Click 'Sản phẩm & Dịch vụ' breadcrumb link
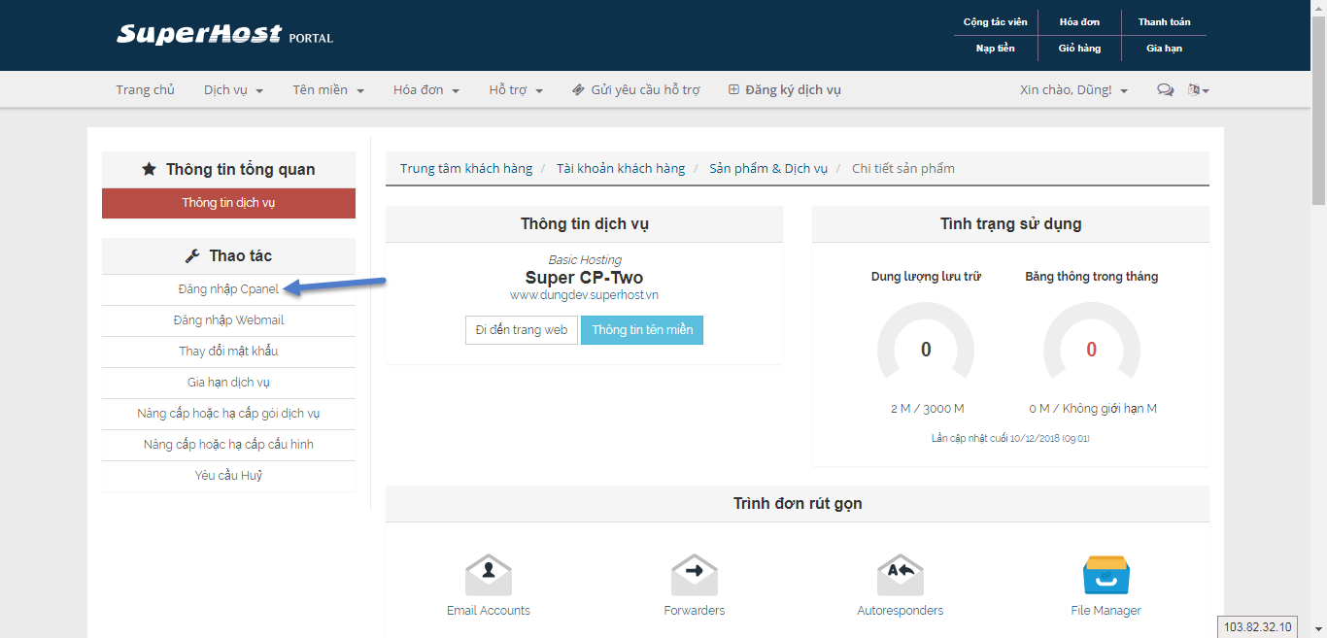The image size is (1327, 638). (x=767, y=169)
